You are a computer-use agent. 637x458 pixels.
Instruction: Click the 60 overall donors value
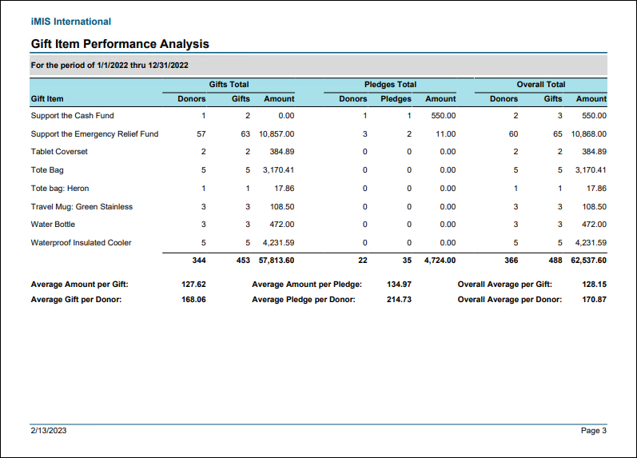pos(513,134)
